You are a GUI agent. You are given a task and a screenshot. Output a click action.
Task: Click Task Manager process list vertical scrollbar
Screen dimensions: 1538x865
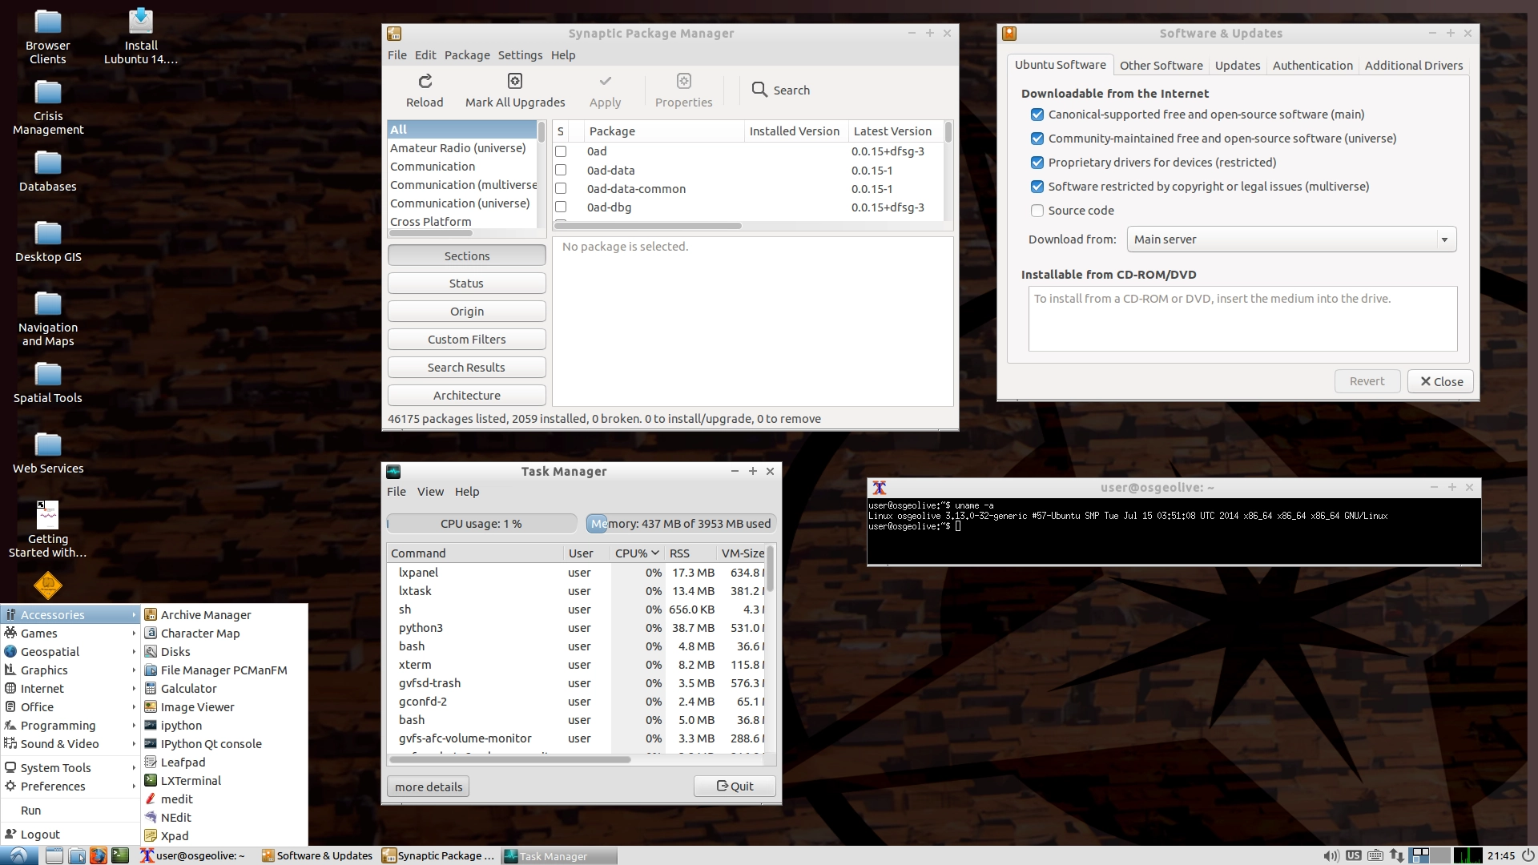(771, 570)
